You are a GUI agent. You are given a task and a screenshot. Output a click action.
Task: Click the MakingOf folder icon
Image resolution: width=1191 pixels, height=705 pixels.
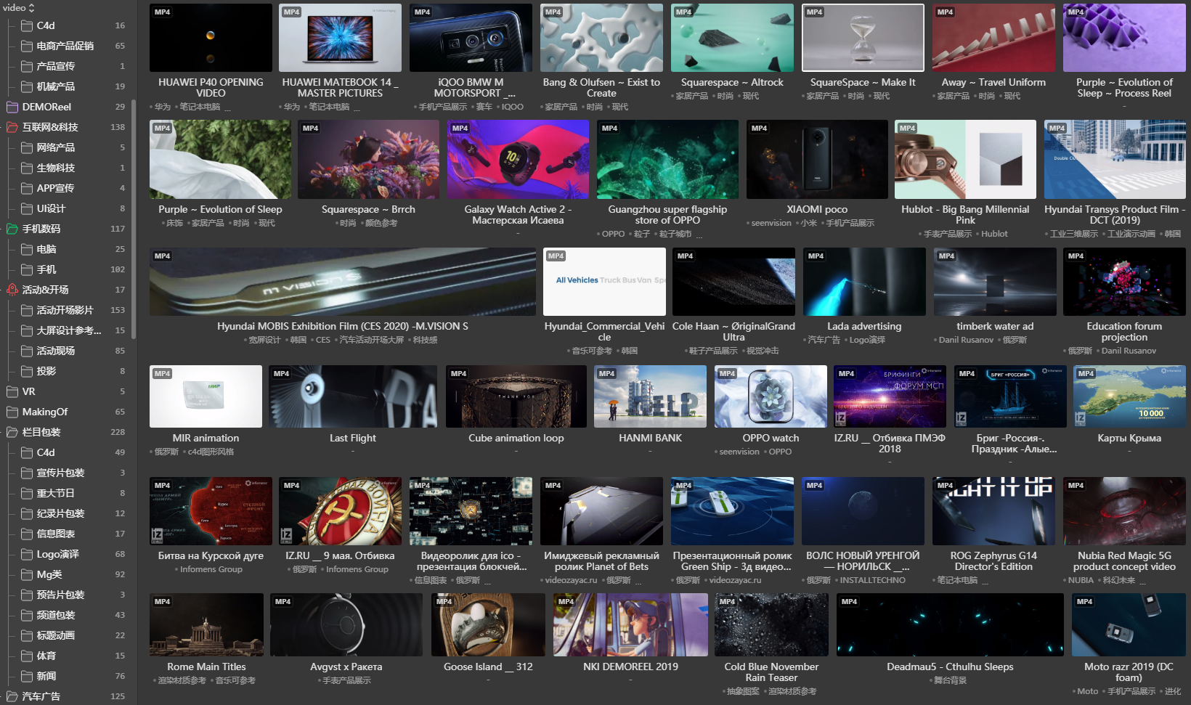(12, 412)
